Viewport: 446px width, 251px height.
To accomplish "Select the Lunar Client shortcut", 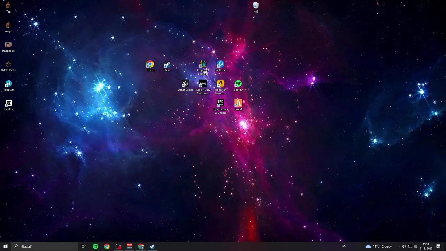I will coord(185,86).
